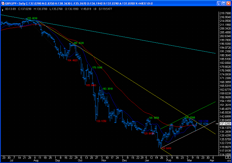
Task: Click the C:137.0290 close value in info bar
Action: (25, 9)
